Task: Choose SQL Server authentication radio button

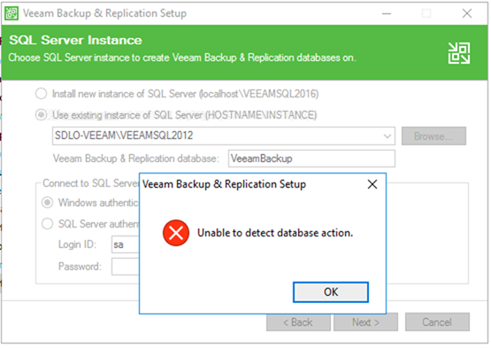Action: point(47,224)
